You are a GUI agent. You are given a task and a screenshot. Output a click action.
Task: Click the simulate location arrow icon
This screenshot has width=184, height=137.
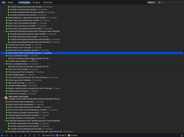click(39, 135)
